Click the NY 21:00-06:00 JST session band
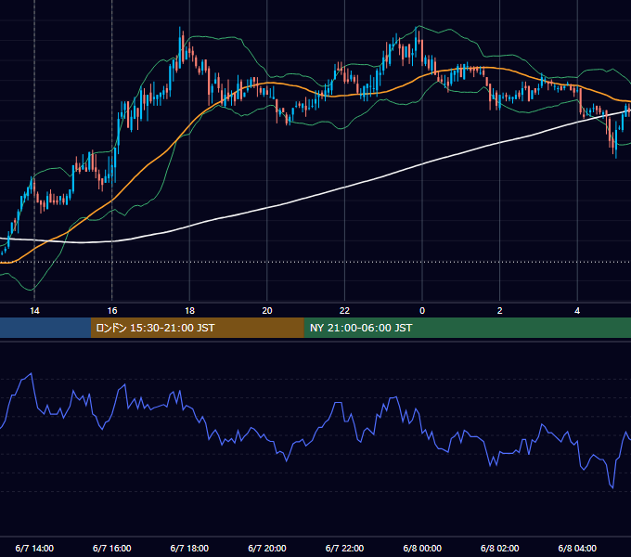Viewport: 631px width, 557px height. pyautogui.click(x=467, y=328)
